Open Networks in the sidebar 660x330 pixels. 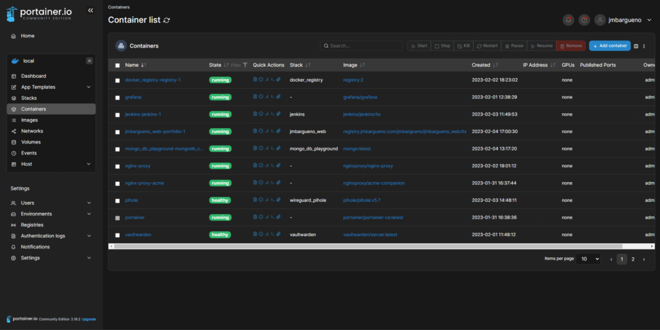point(32,131)
